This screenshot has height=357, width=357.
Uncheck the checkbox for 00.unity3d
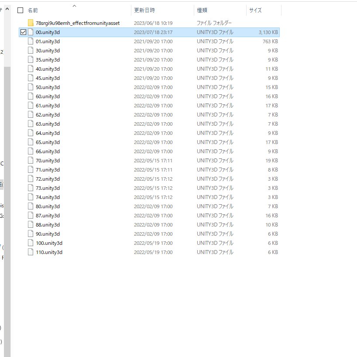[23, 32]
